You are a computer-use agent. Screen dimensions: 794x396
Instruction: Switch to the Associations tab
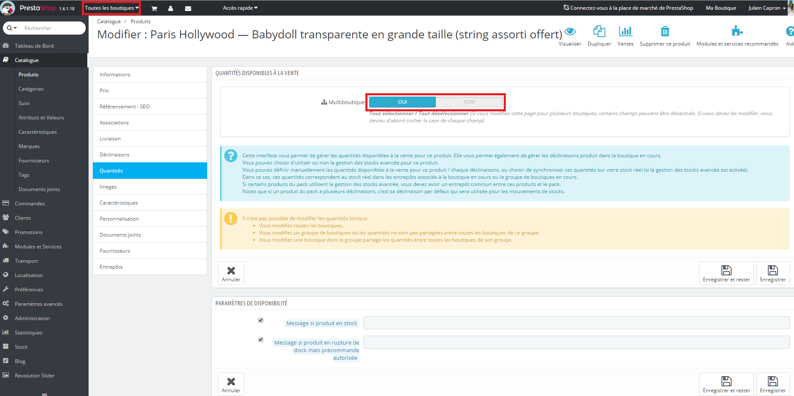(x=150, y=123)
